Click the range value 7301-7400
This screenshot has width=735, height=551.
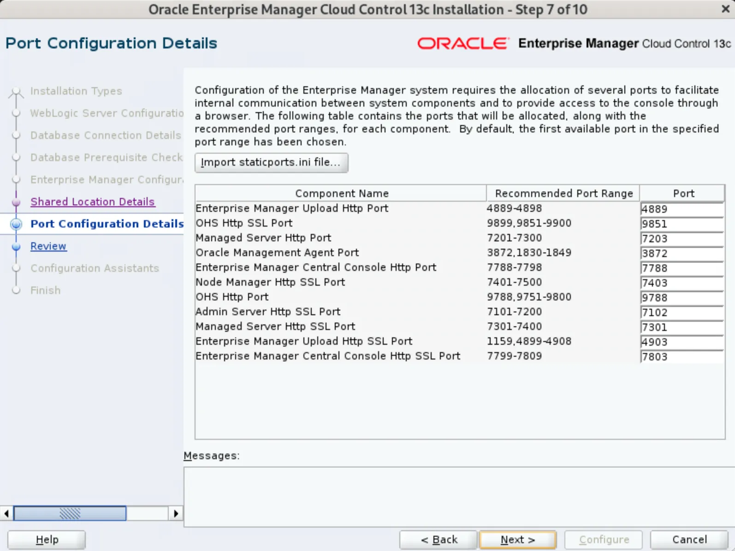pyautogui.click(x=514, y=326)
